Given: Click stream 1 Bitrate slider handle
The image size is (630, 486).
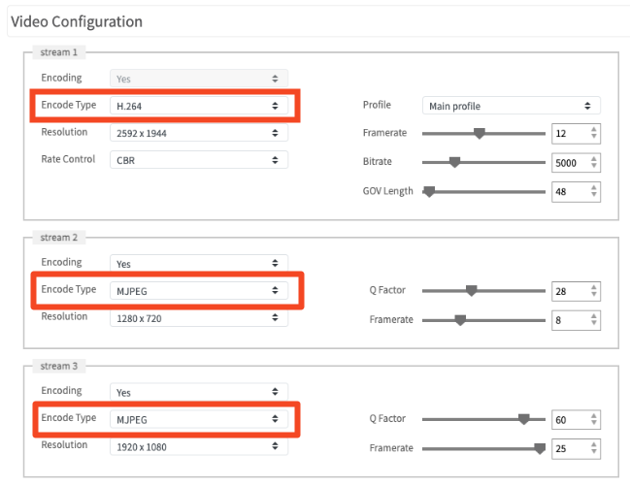Looking at the screenshot, I should 454,162.
